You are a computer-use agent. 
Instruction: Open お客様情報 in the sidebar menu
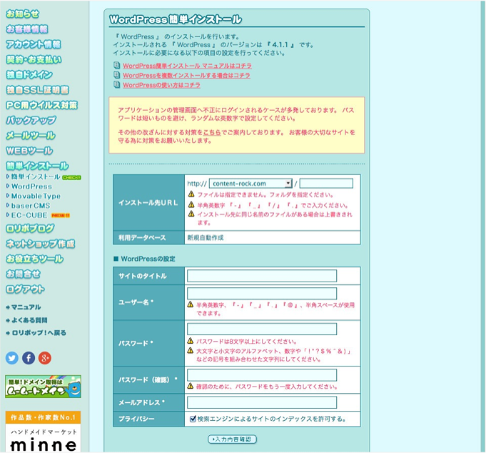point(27,29)
